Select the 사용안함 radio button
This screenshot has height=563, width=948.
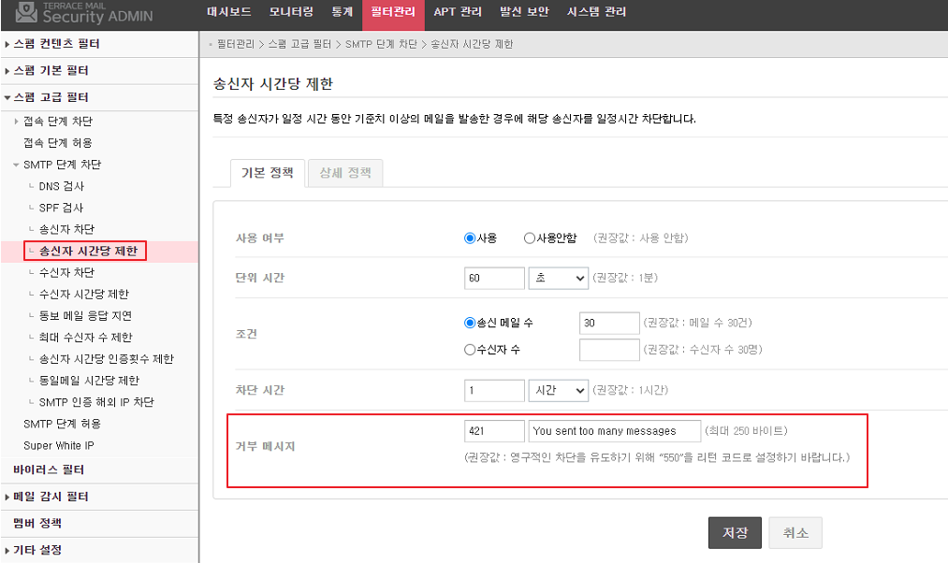click(530, 238)
